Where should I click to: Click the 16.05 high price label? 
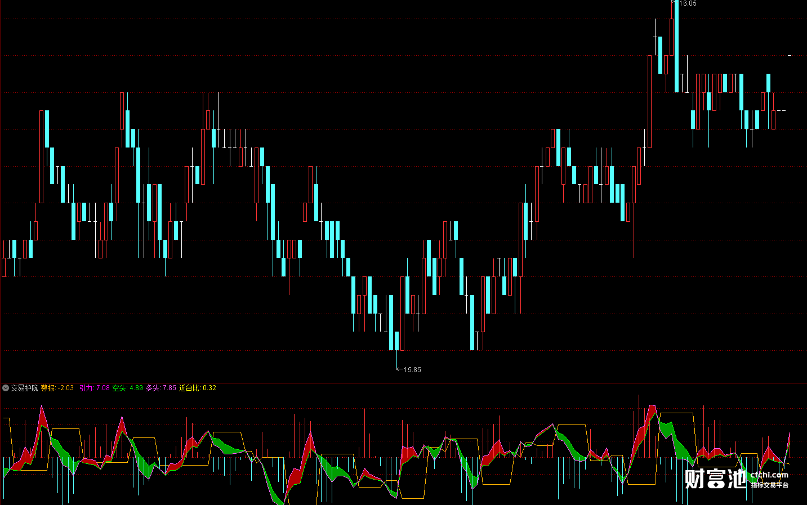click(687, 3)
